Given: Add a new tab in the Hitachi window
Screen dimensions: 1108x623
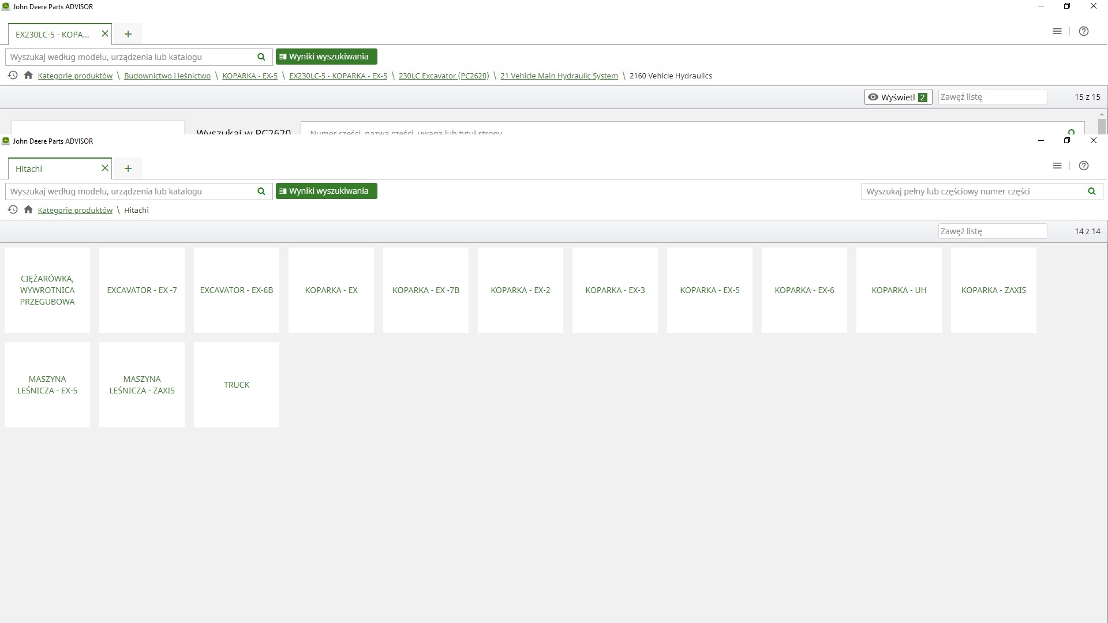Looking at the screenshot, I should [x=128, y=168].
